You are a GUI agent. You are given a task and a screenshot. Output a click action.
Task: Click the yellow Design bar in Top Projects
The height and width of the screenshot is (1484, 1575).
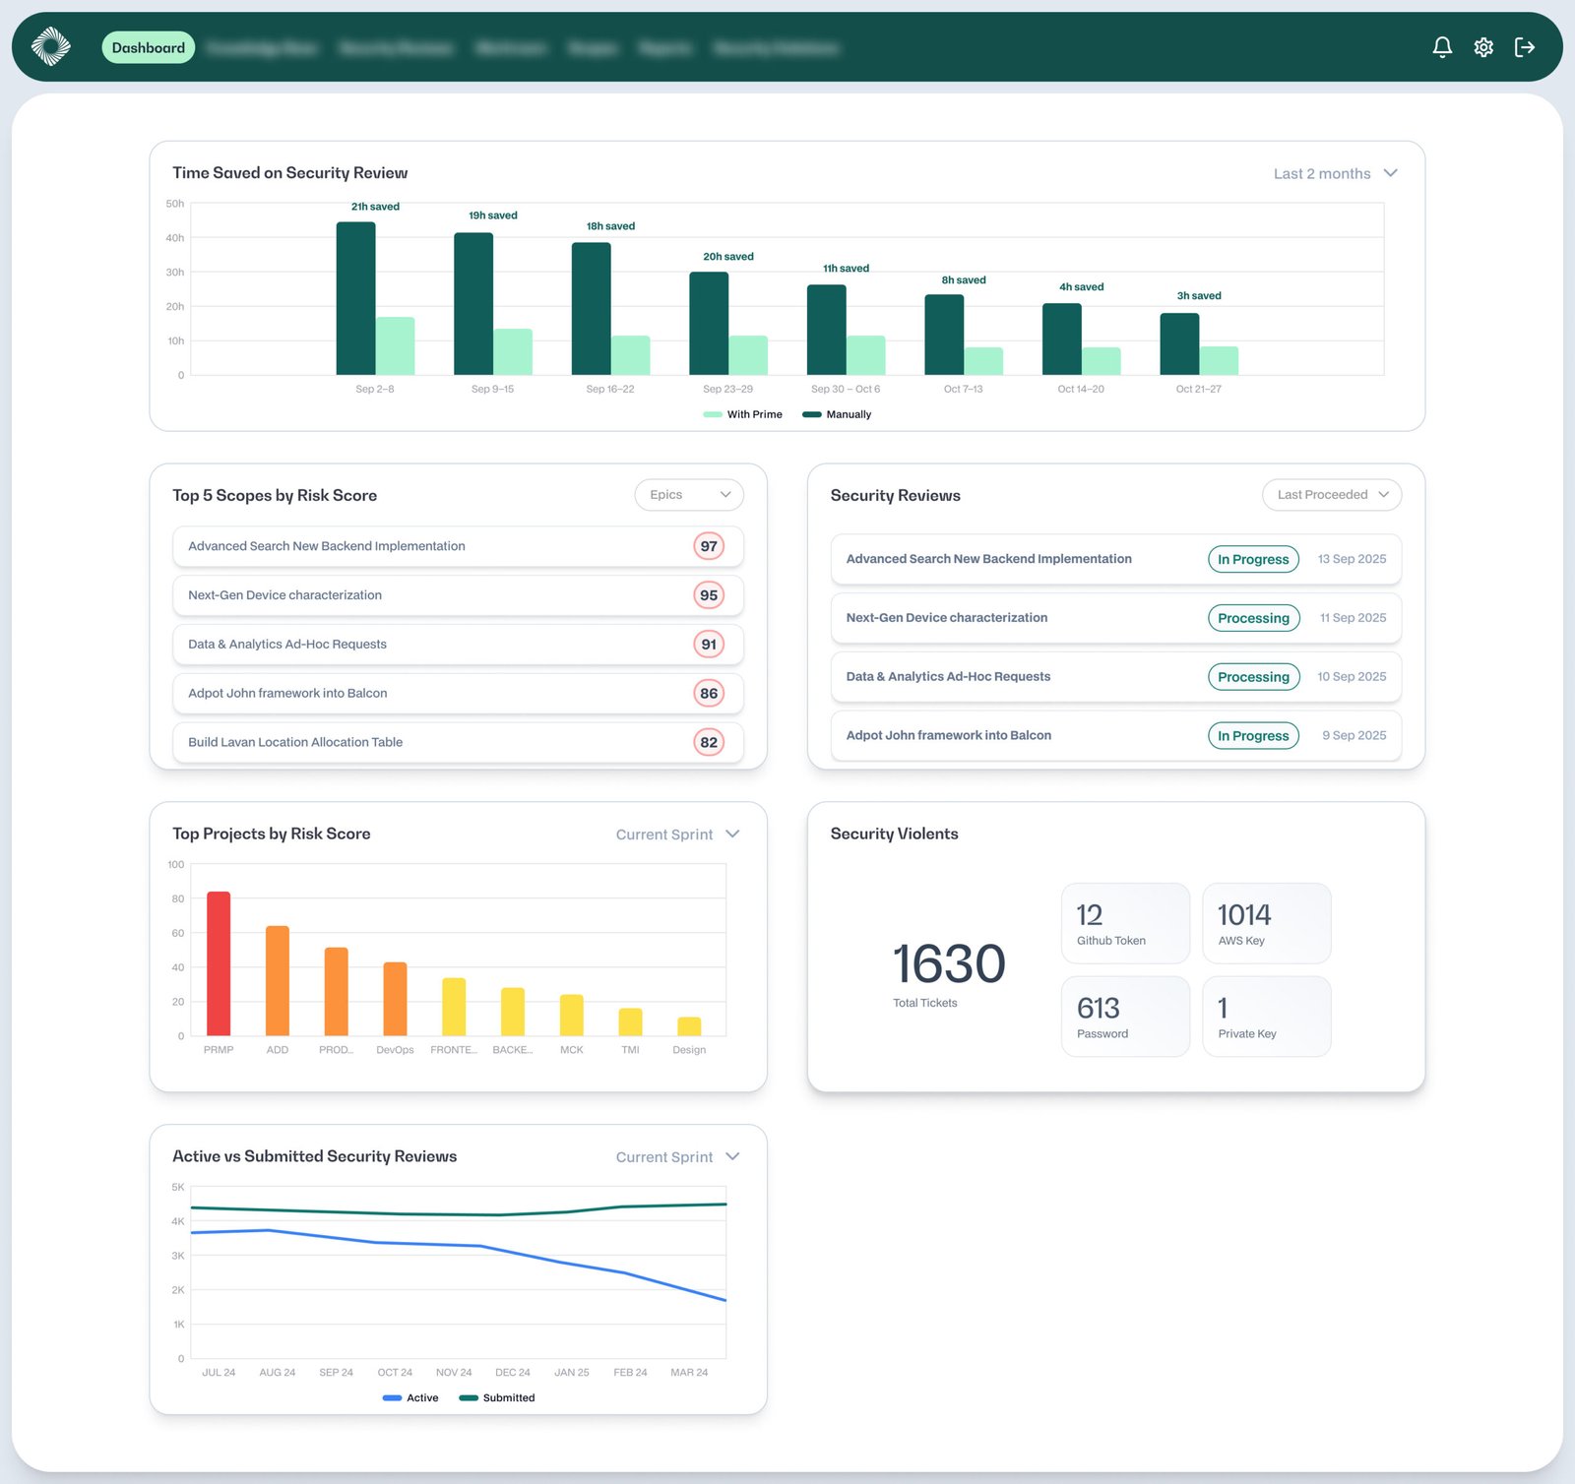tap(689, 1026)
